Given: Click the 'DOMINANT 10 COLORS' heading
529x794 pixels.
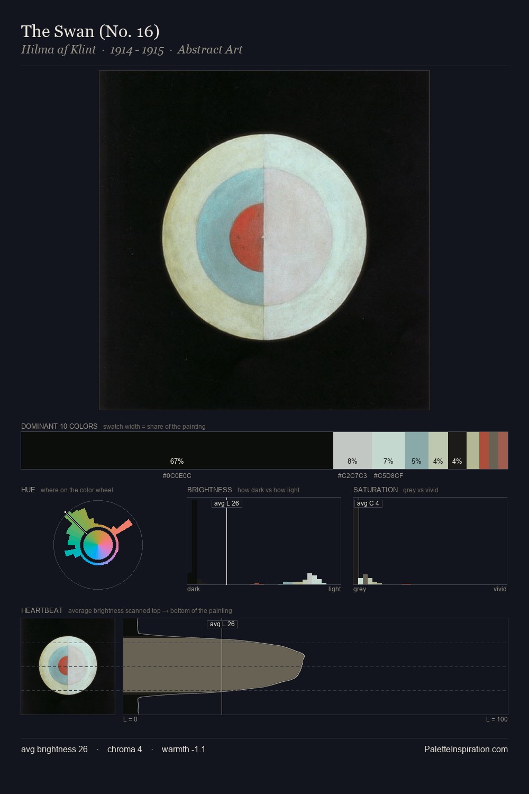Looking at the screenshot, I should (x=59, y=426).
